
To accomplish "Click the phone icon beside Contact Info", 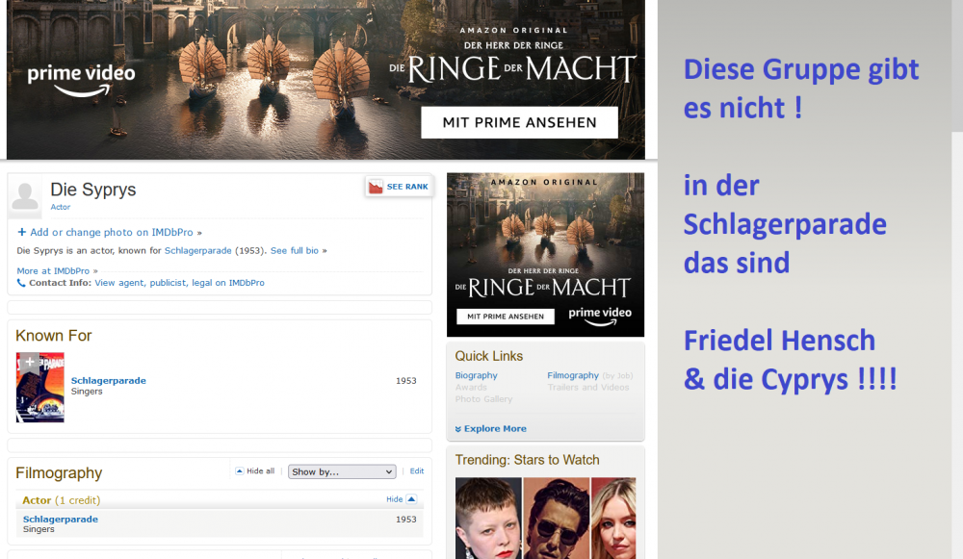I will (21, 283).
